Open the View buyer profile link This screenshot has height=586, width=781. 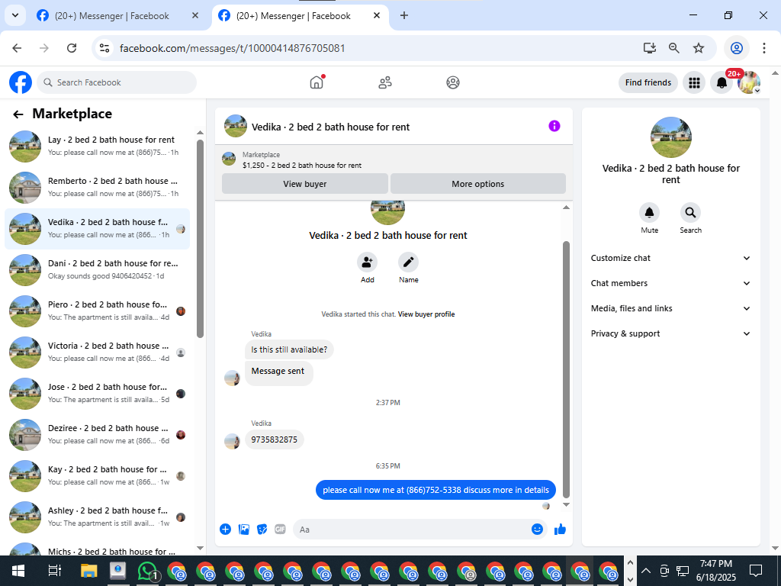coord(426,314)
